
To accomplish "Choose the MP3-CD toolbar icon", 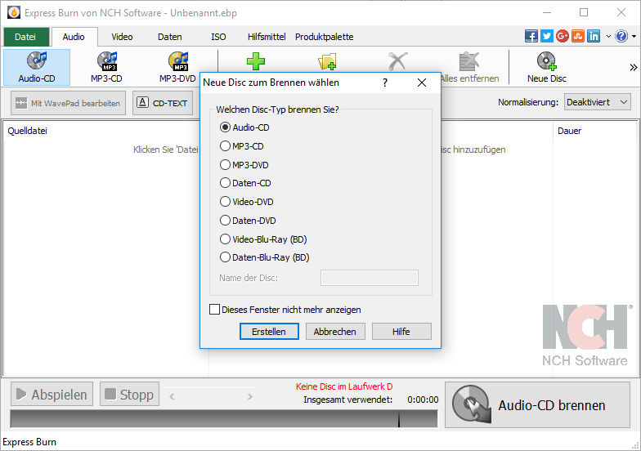I will tap(106, 67).
